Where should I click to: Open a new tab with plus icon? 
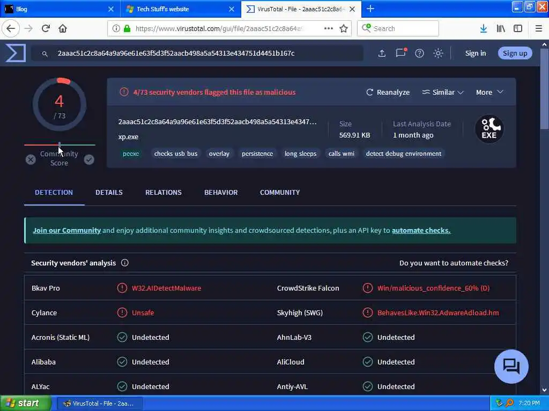pos(370,9)
